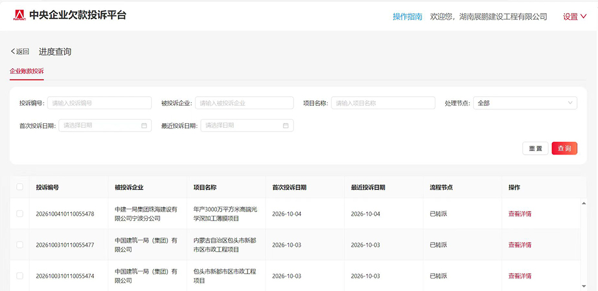The image size is (598, 291).
Task: Open the calendar icon in 首次投诉日期 field
Action: pos(144,125)
